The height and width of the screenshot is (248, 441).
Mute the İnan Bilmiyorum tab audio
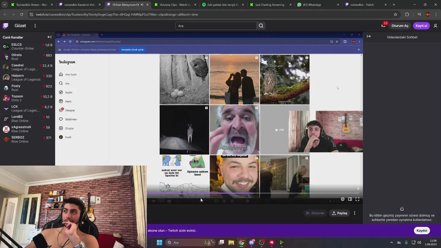[142, 5]
